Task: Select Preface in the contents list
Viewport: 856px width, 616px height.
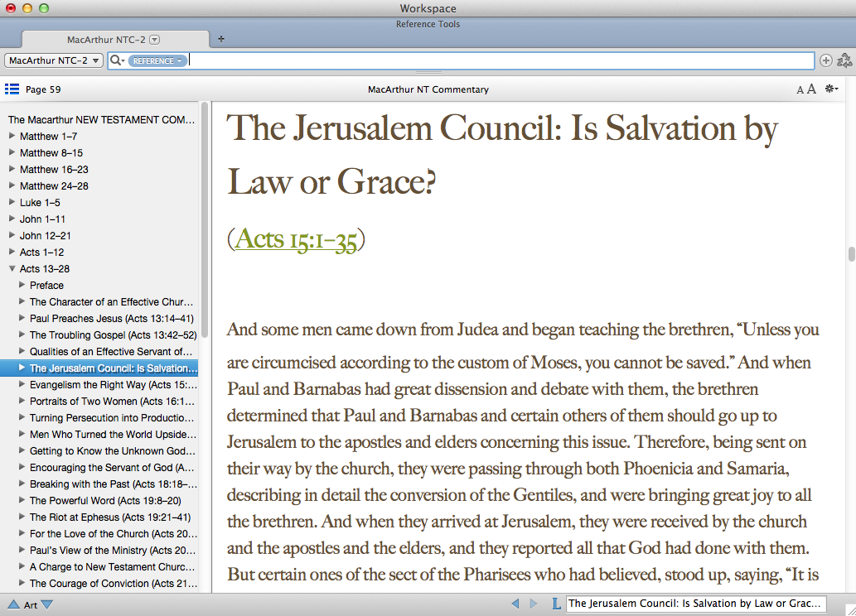Action: pos(46,286)
